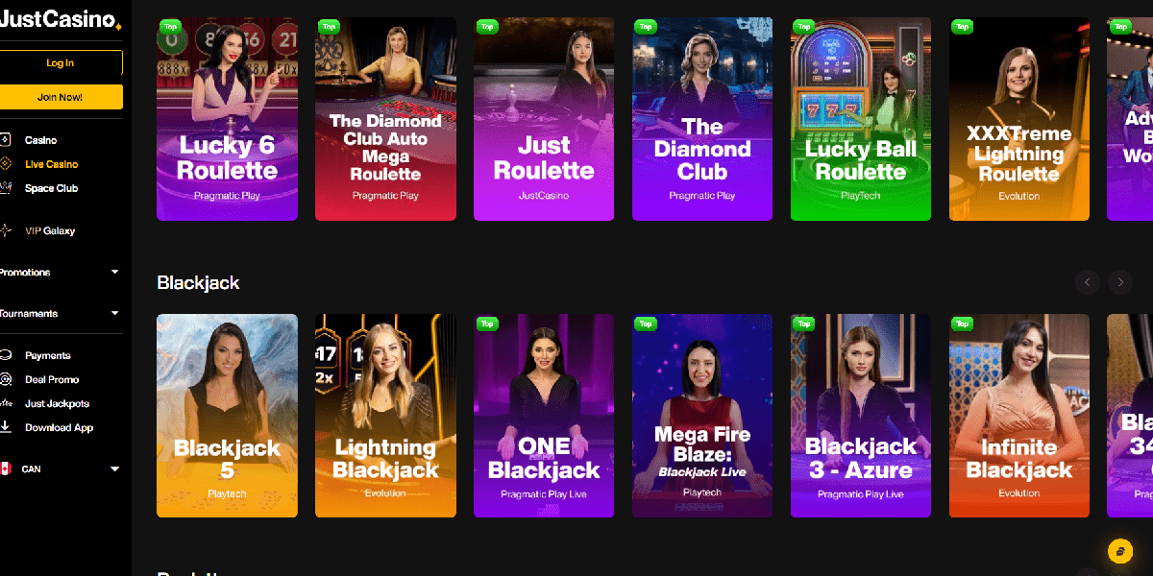Open the Space Club crown icon
This screenshot has height=576, width=1153.
[x=5, y=188]
